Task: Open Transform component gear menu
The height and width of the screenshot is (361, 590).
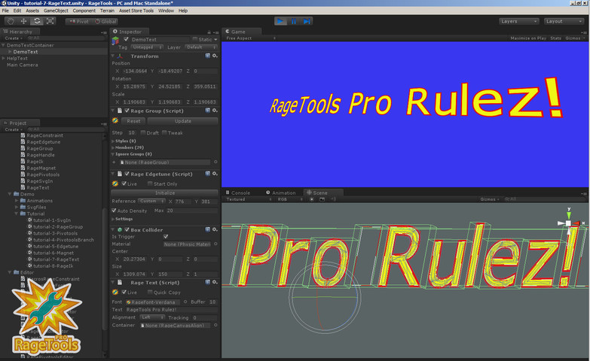Action: point(215,56)
